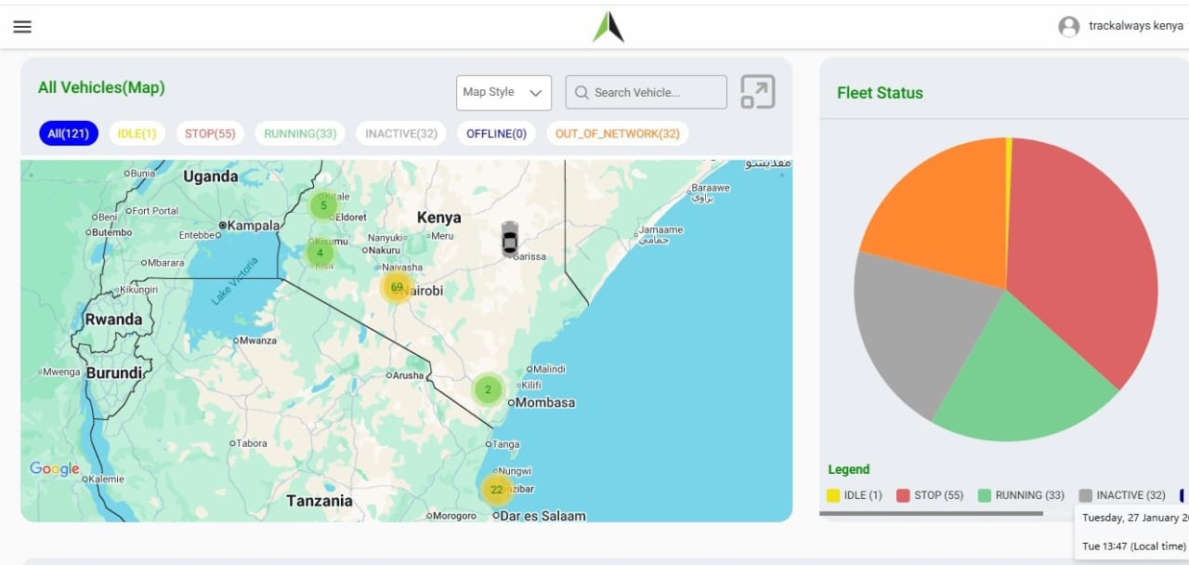Viewport: 1189px width, 565px height.
Task: Click the cluster marker showing 69 near Nairobi
Action: [397, 288]
